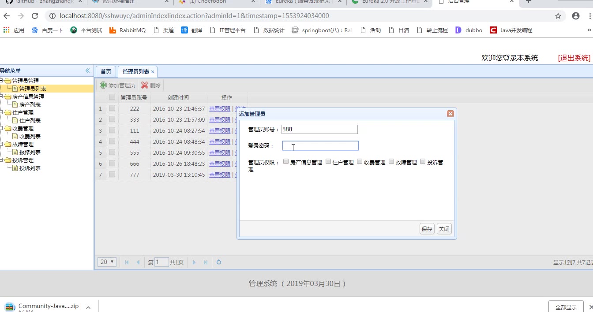Tick the 收费管理 permission checkbox
Screen dimensions: 593x312
point(360,162)
